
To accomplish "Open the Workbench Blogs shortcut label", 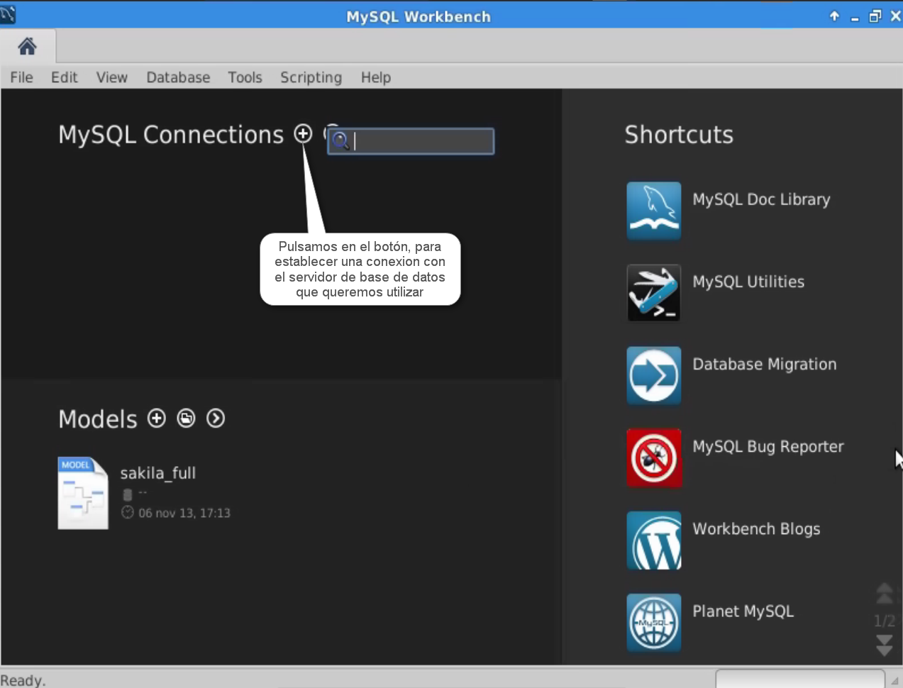I will pyautogui.click(x=756, y=528).
